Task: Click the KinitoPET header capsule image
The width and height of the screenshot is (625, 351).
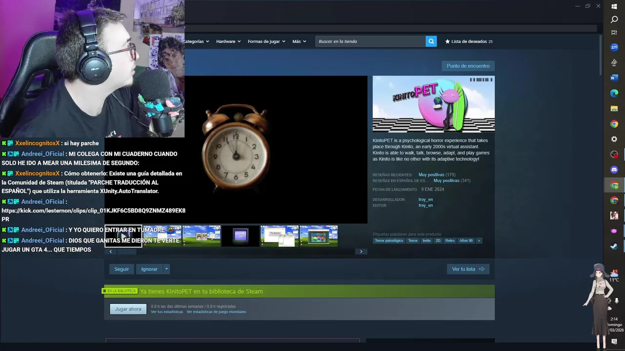Action: tap(434, 104)
